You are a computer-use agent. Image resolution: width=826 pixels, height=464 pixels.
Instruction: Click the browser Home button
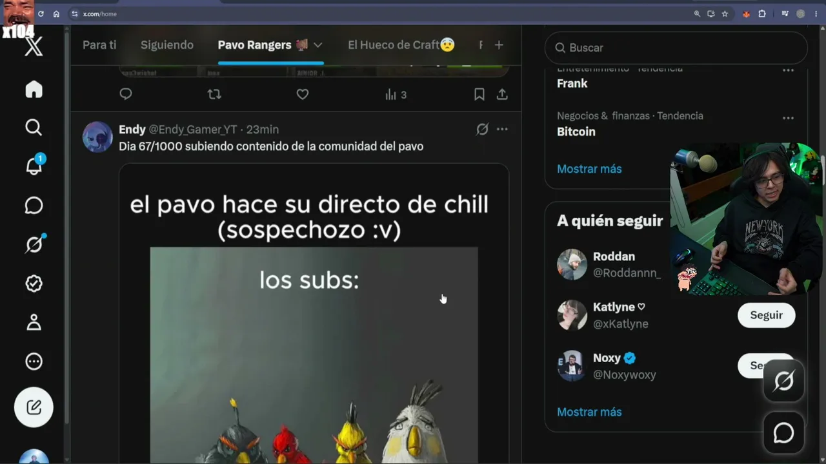(x=56, y=14)
